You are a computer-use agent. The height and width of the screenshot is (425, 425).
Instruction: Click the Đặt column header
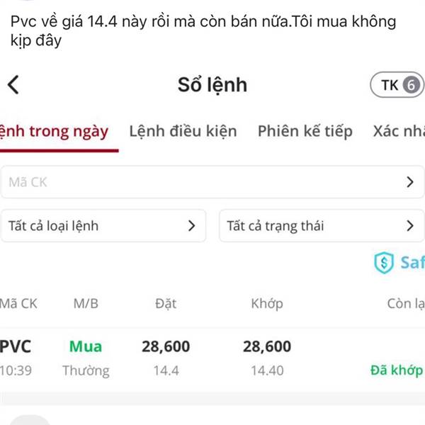(166, 304)
